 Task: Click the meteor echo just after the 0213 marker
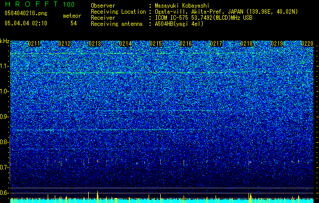pos(98,161)
